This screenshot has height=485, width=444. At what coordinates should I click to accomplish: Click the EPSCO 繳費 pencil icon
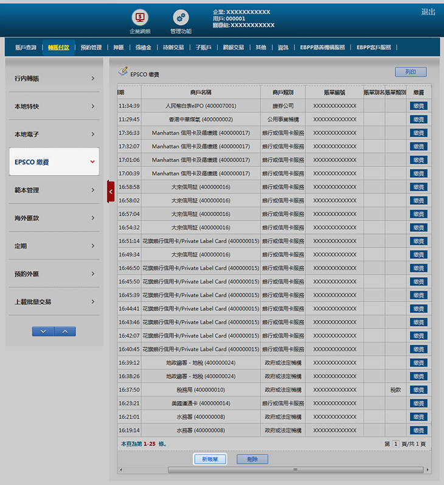[123, 72]
